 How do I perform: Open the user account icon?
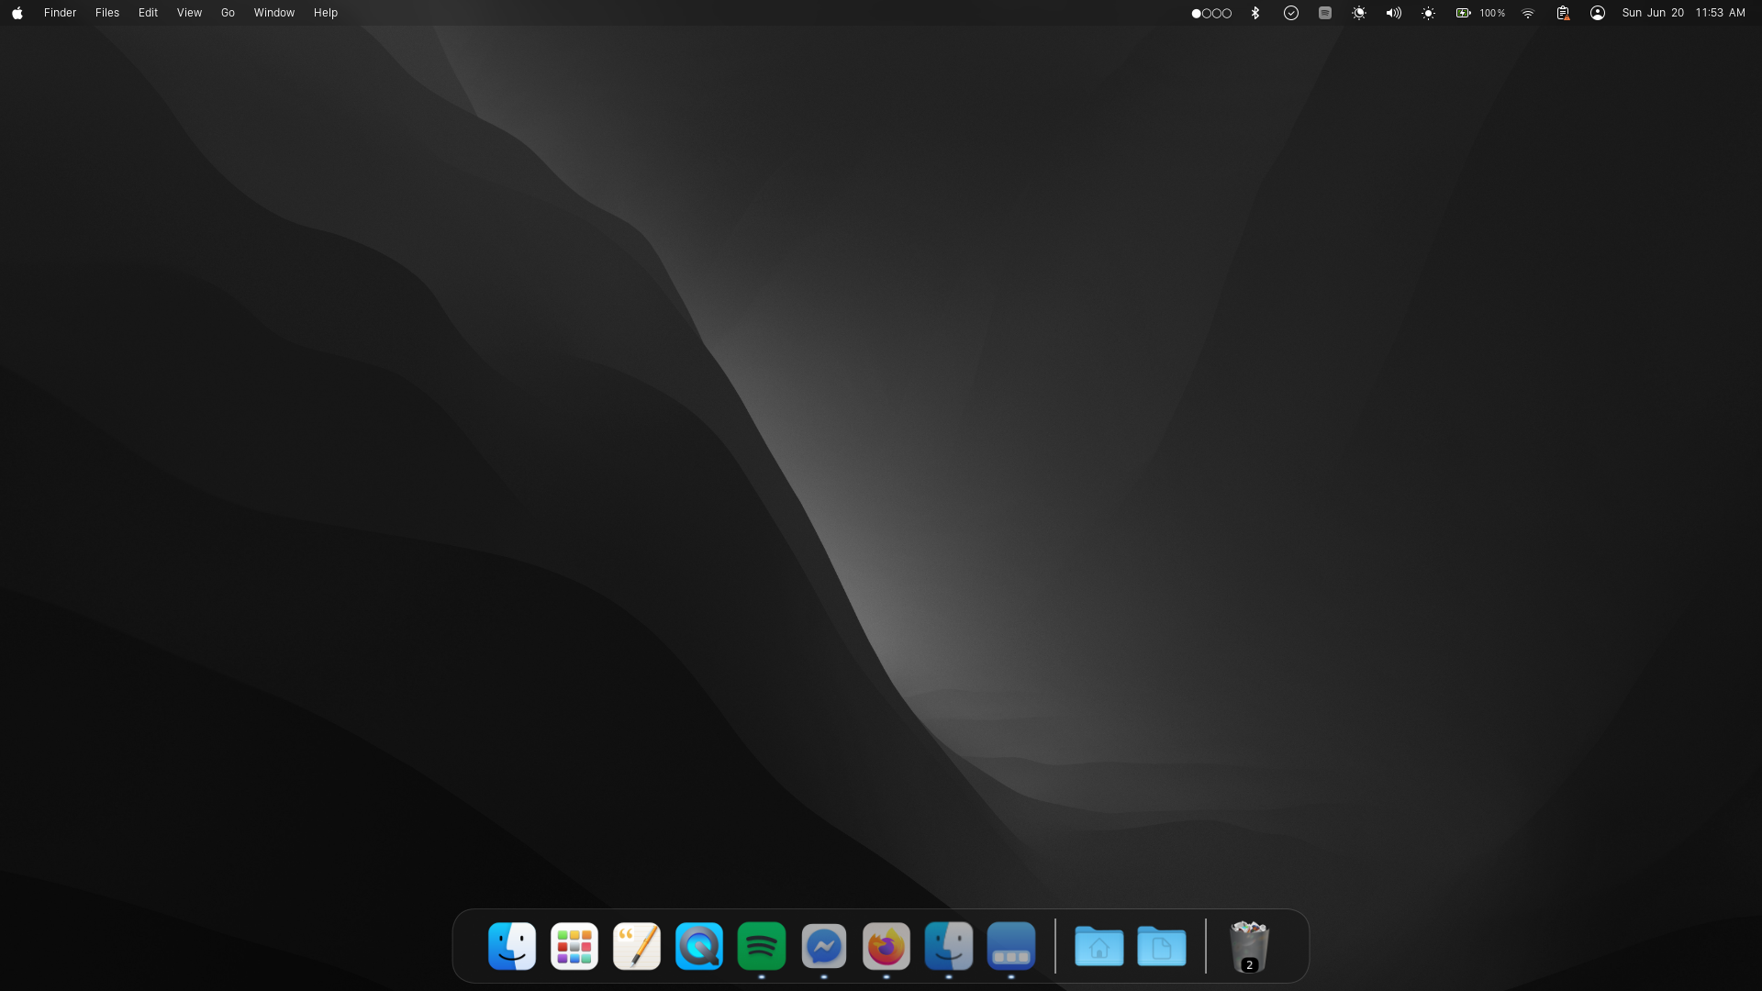point(1597,13)
